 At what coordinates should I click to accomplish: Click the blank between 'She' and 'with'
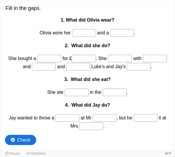pyautogui.click(x=120, y=59)
